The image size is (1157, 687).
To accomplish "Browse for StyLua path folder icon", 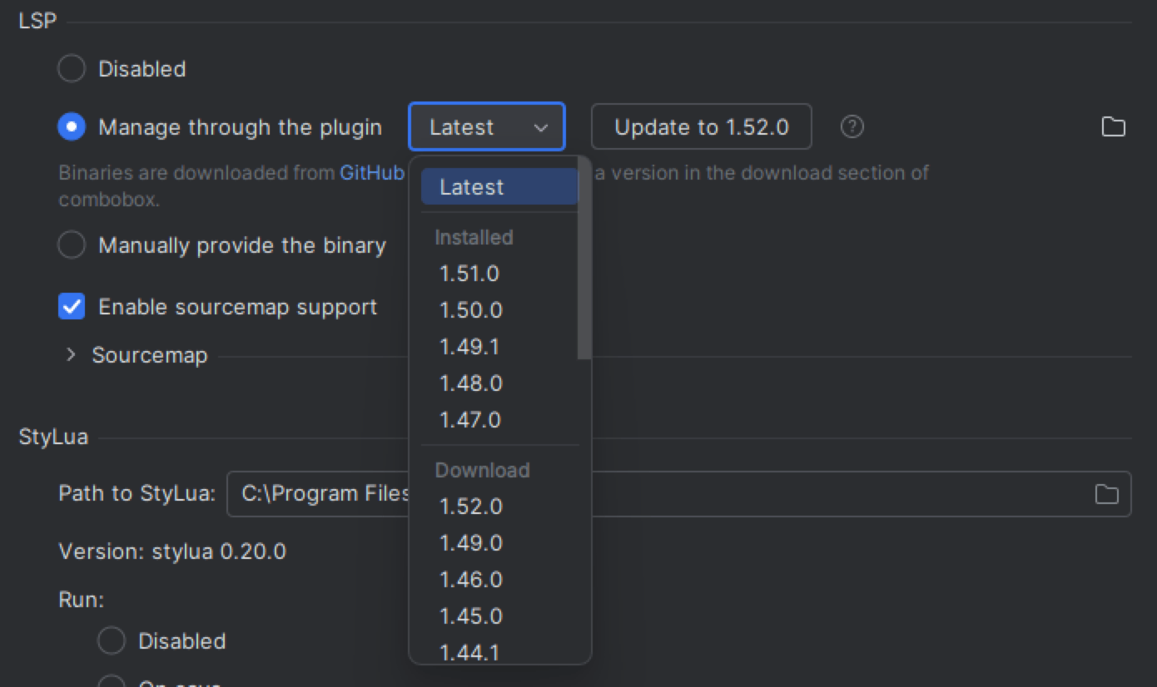I will 1106,494.
